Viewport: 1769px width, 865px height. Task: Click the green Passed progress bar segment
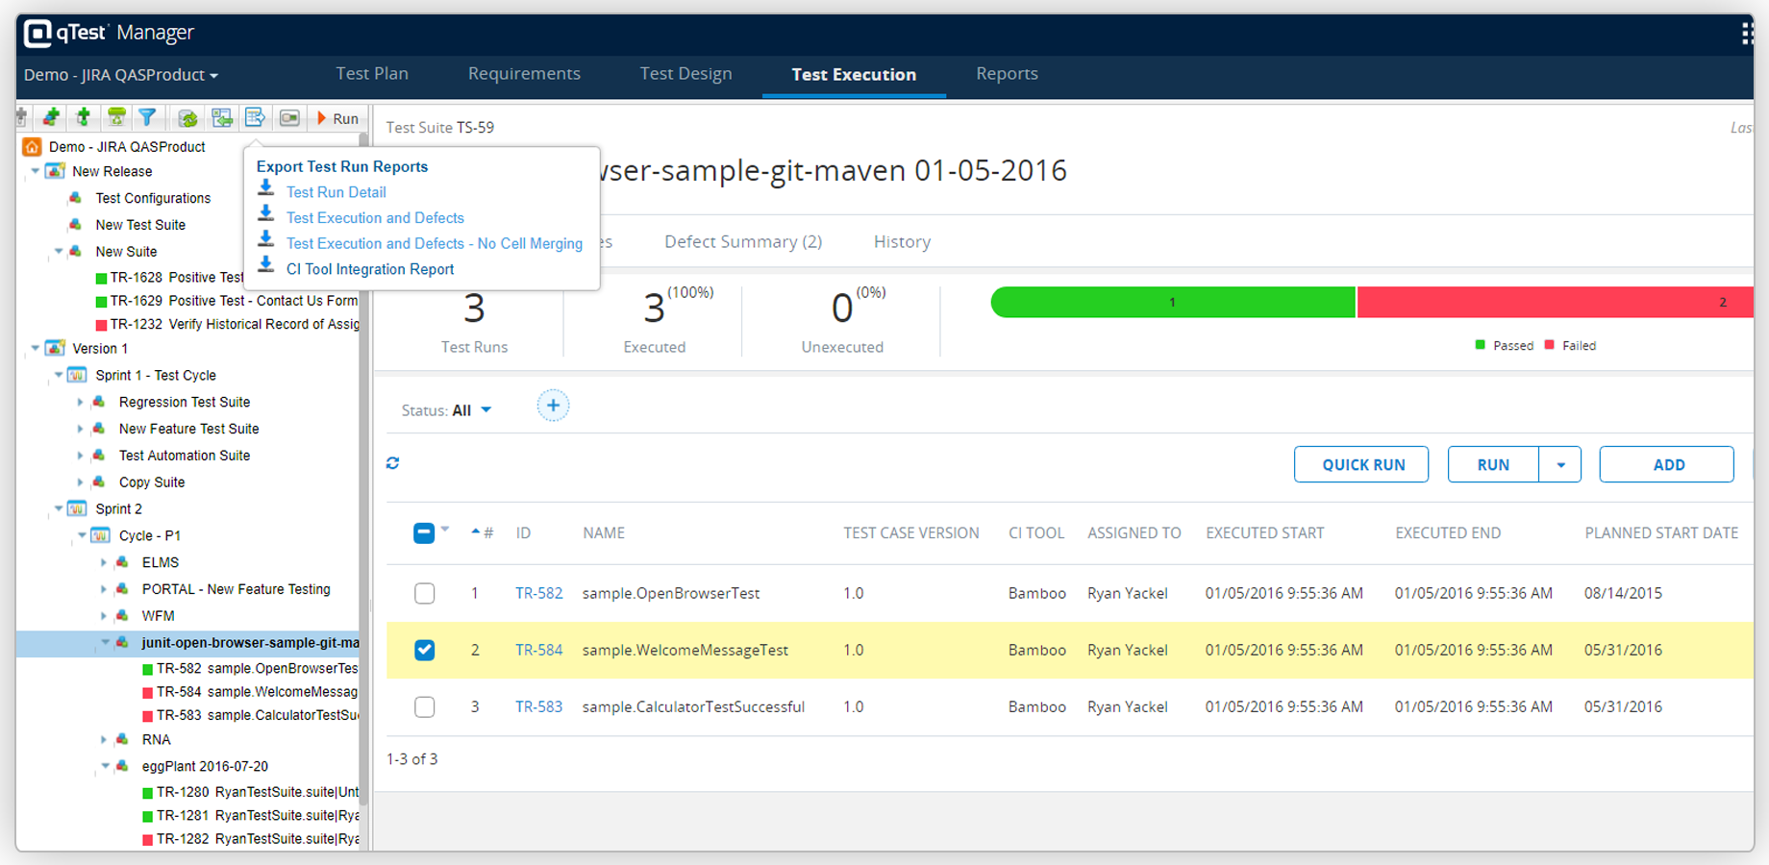[x=1173, y=302]
